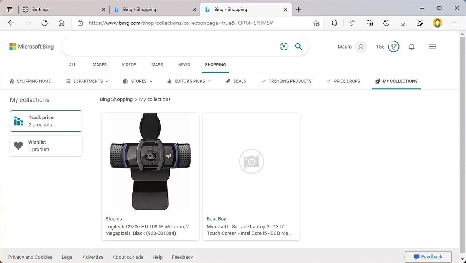The height and width of the screenshot is (263, 466).
Task: Click the Feedback button
Action: (428, 257)
